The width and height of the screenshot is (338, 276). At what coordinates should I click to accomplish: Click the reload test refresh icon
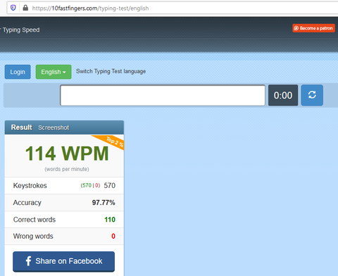312,95
